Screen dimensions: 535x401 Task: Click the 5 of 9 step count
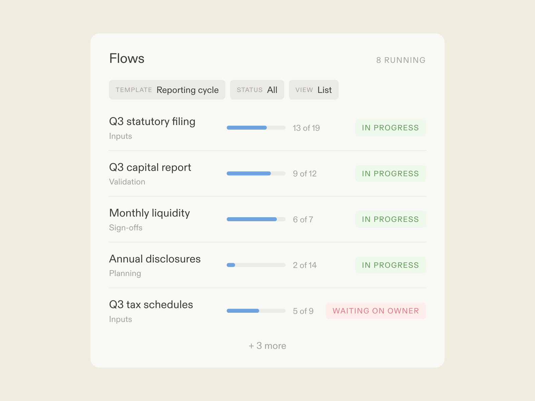(x=303, y=311)
